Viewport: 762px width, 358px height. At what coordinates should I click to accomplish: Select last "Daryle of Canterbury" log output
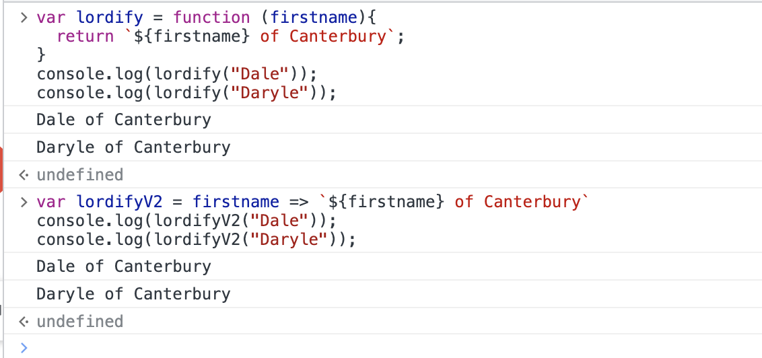133,294
